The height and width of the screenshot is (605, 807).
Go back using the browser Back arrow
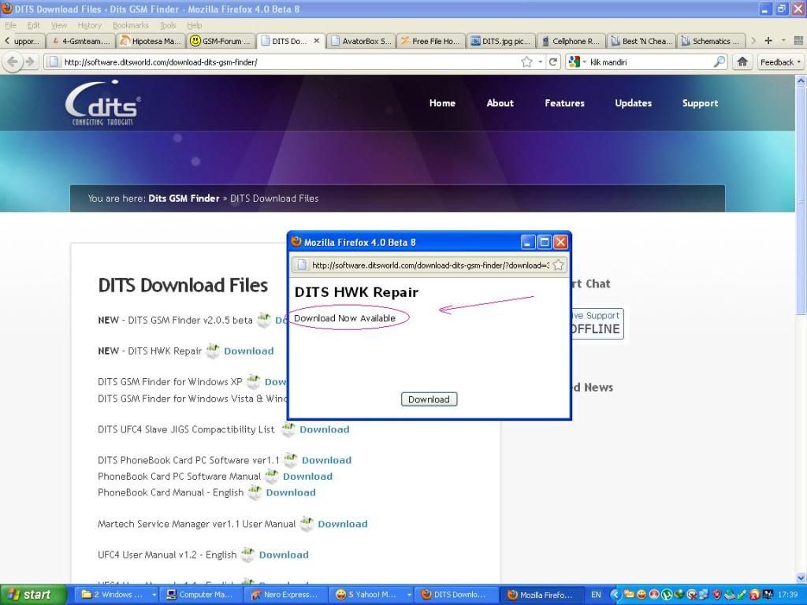13,62
